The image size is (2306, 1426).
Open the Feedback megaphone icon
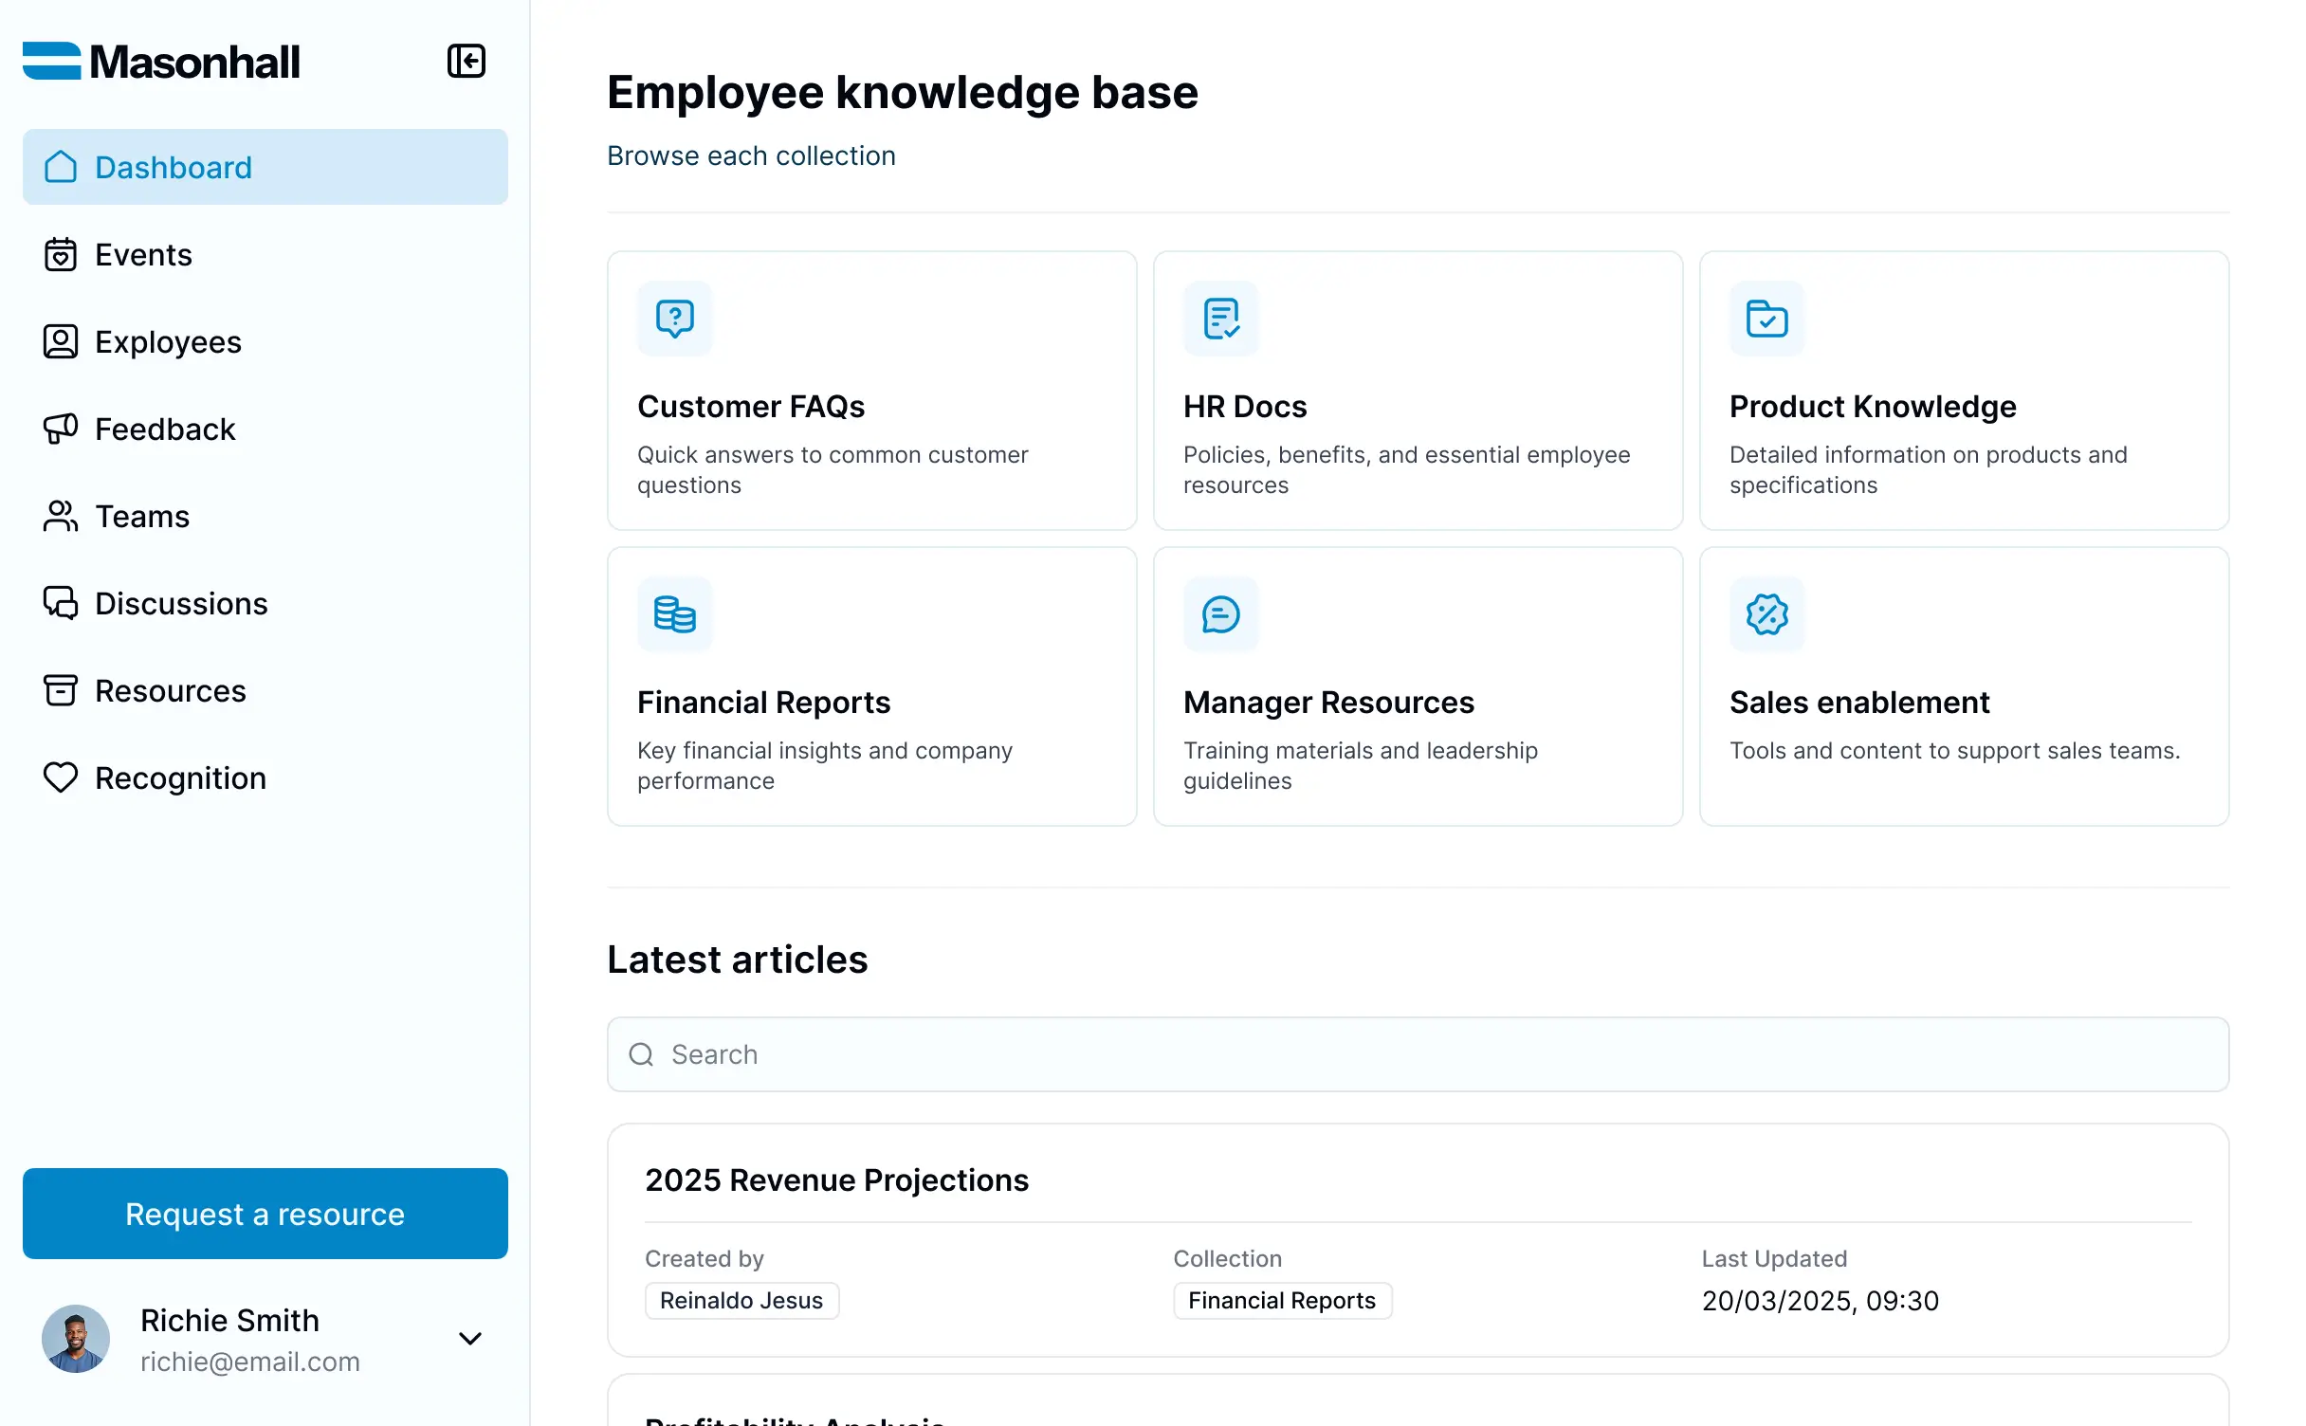(x=61, y=429)
